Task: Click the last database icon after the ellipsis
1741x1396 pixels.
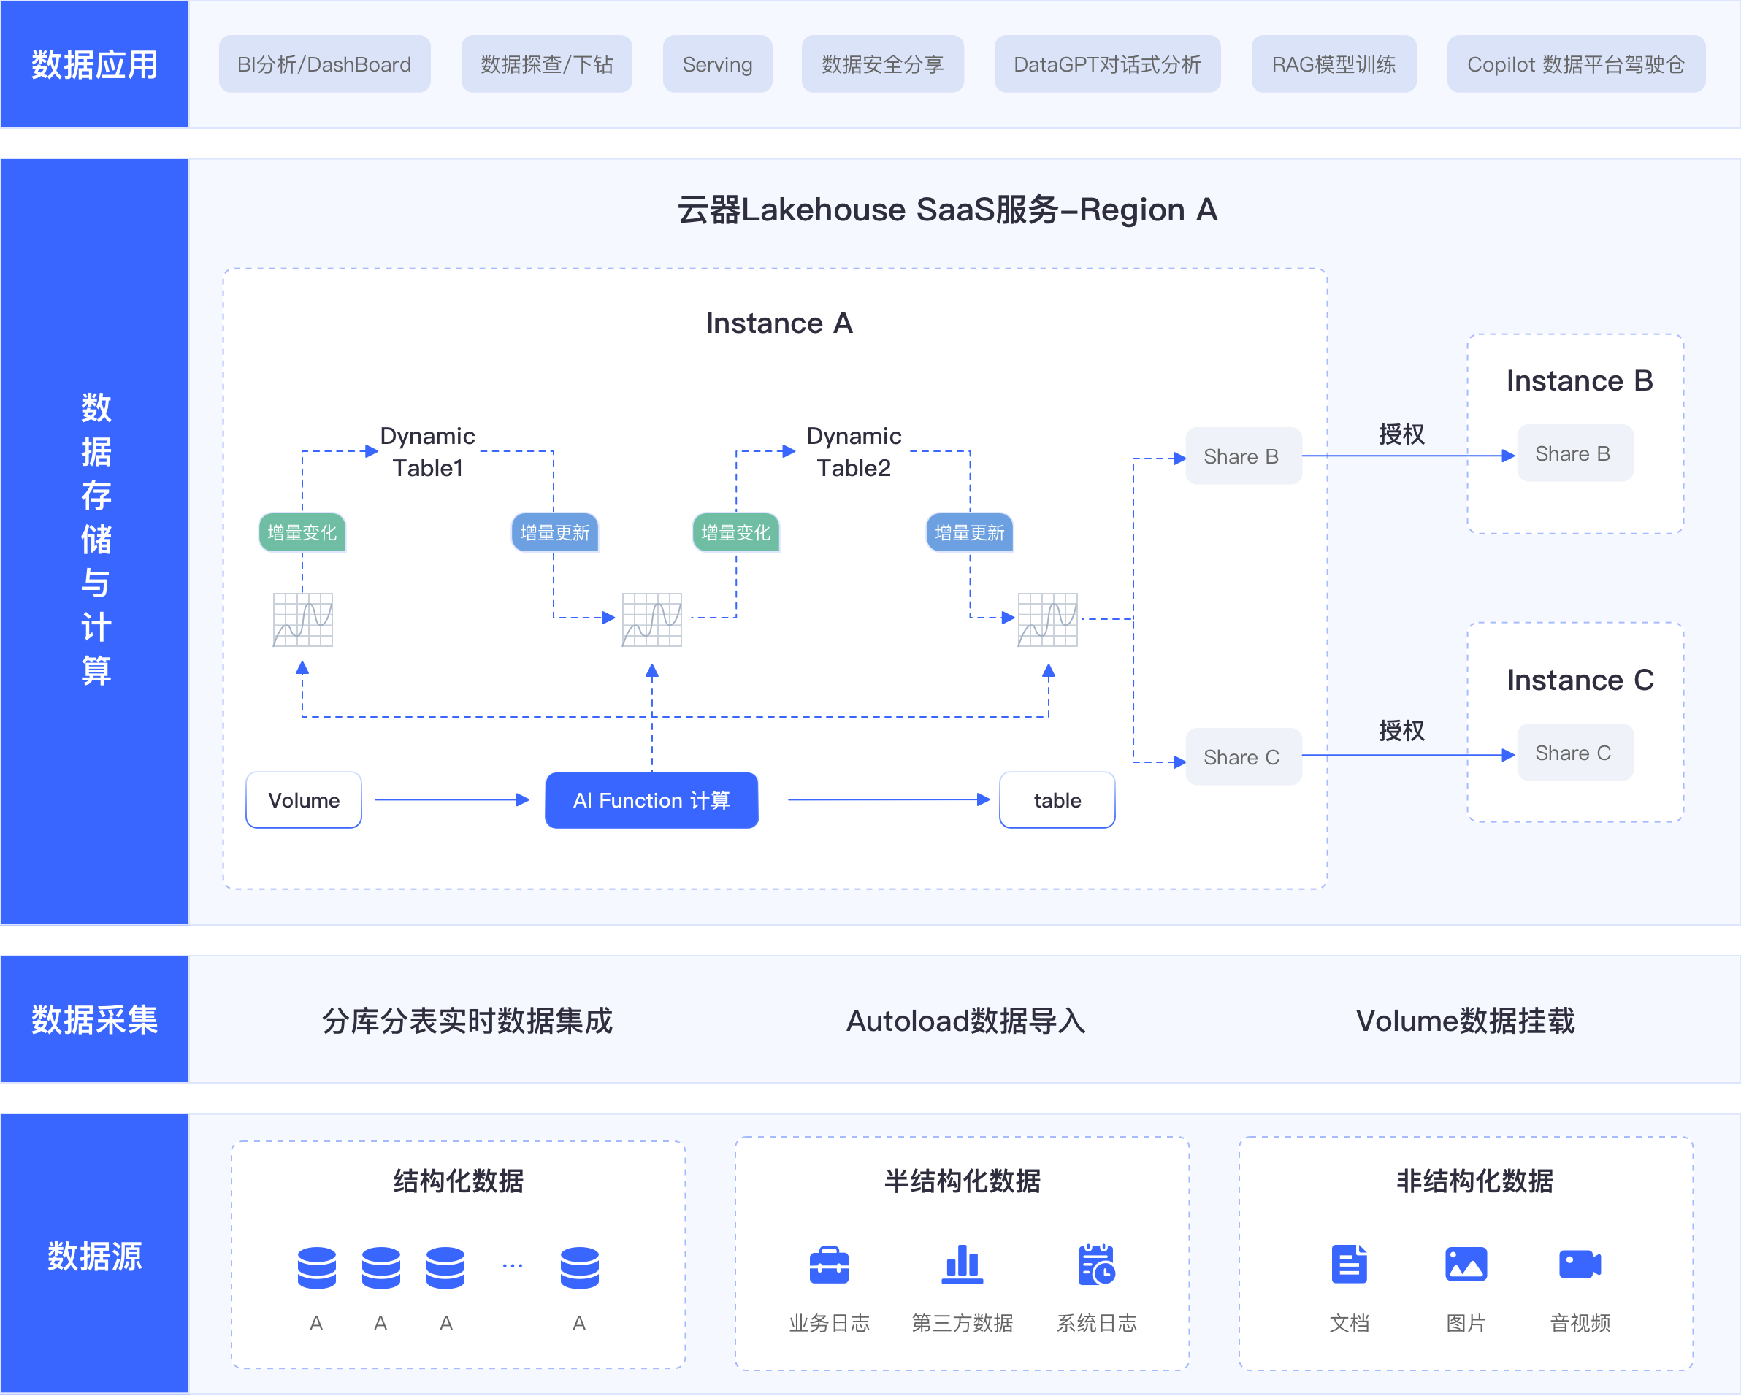Action: pos(579,1267)
